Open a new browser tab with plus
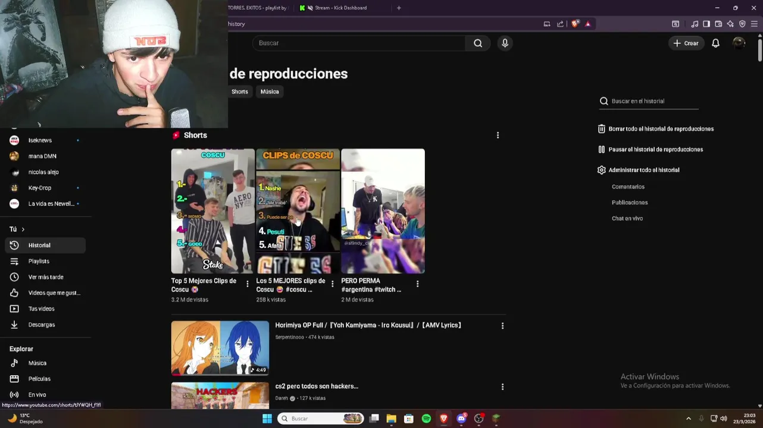 [x=399, y=8]
